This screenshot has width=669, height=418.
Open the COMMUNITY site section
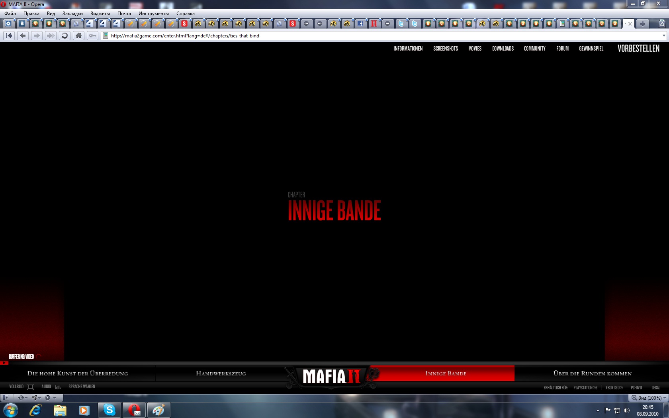[535, 49]
